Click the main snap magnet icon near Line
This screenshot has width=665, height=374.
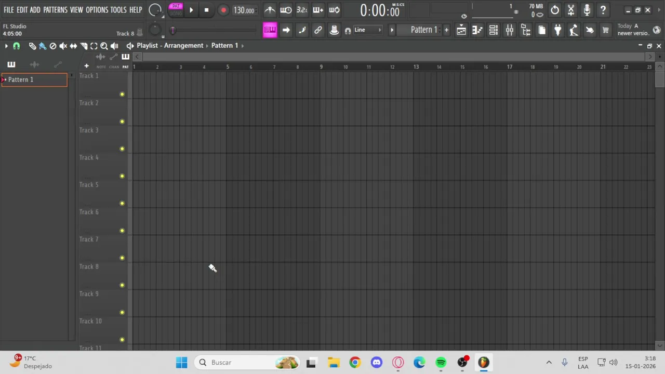click(348, 31)
